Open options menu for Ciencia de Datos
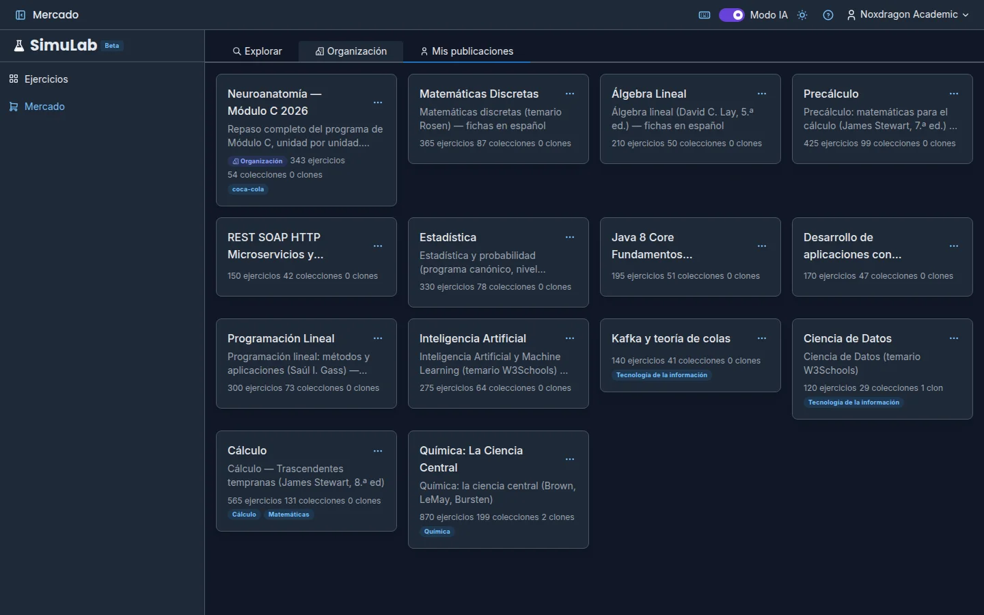 point(954,338)
